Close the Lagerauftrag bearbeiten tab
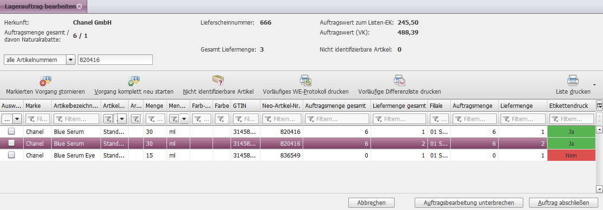Image resolution: width=603 pixels, height=210 pixels. [79, 6]
